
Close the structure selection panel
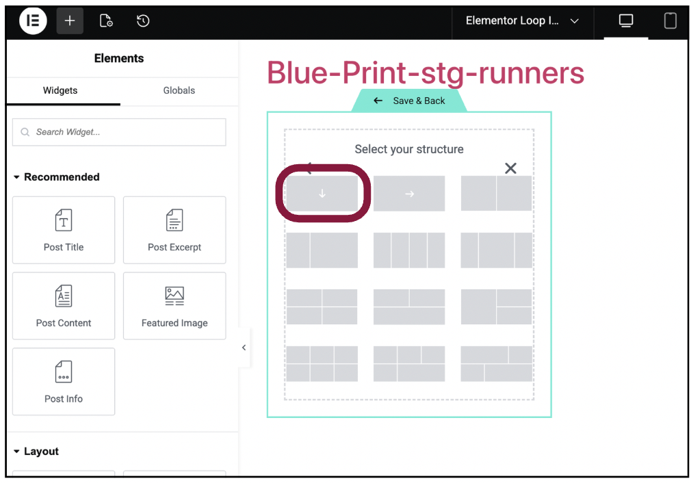[x=510, y=168]
